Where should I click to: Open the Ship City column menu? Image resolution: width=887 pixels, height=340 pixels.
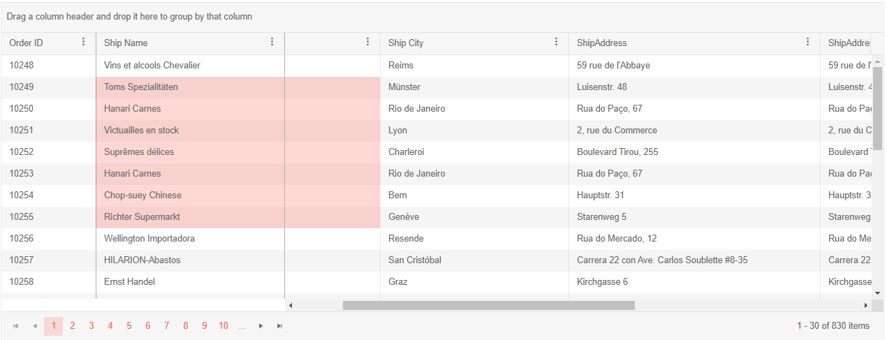coord(557,43)
